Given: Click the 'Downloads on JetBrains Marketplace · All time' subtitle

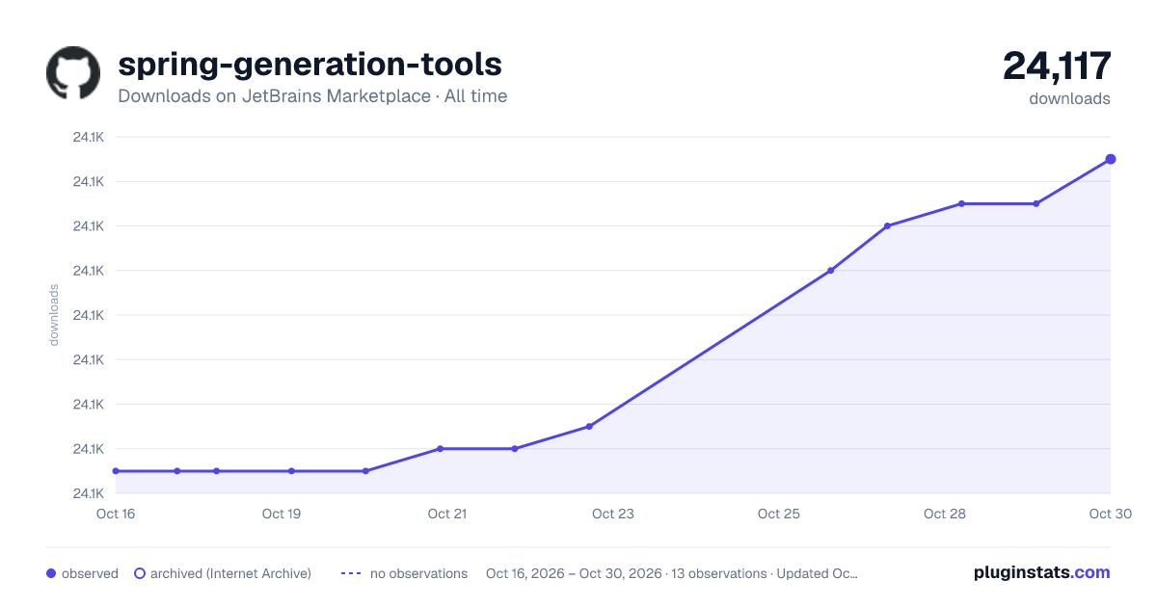Looking at the screenshot, I should [x=312, y=96].
